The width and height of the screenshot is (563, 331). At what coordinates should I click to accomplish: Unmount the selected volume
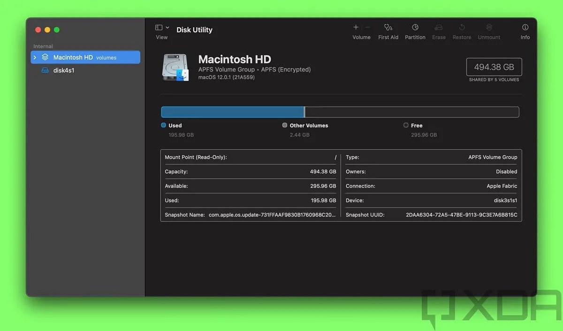[488, 31]
